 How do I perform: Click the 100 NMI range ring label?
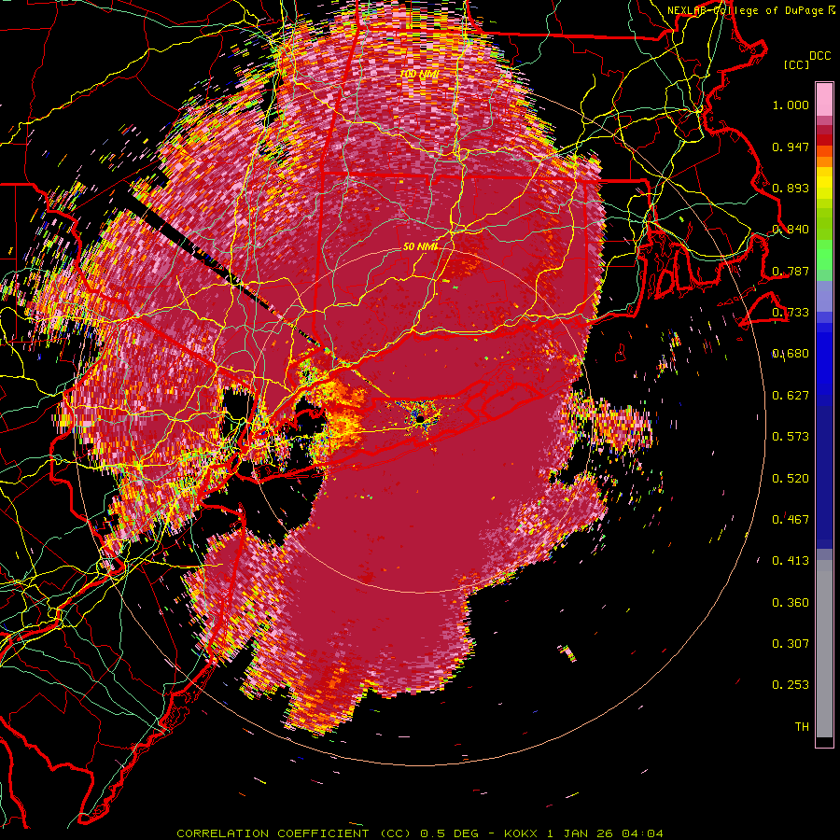click(419, 74)
